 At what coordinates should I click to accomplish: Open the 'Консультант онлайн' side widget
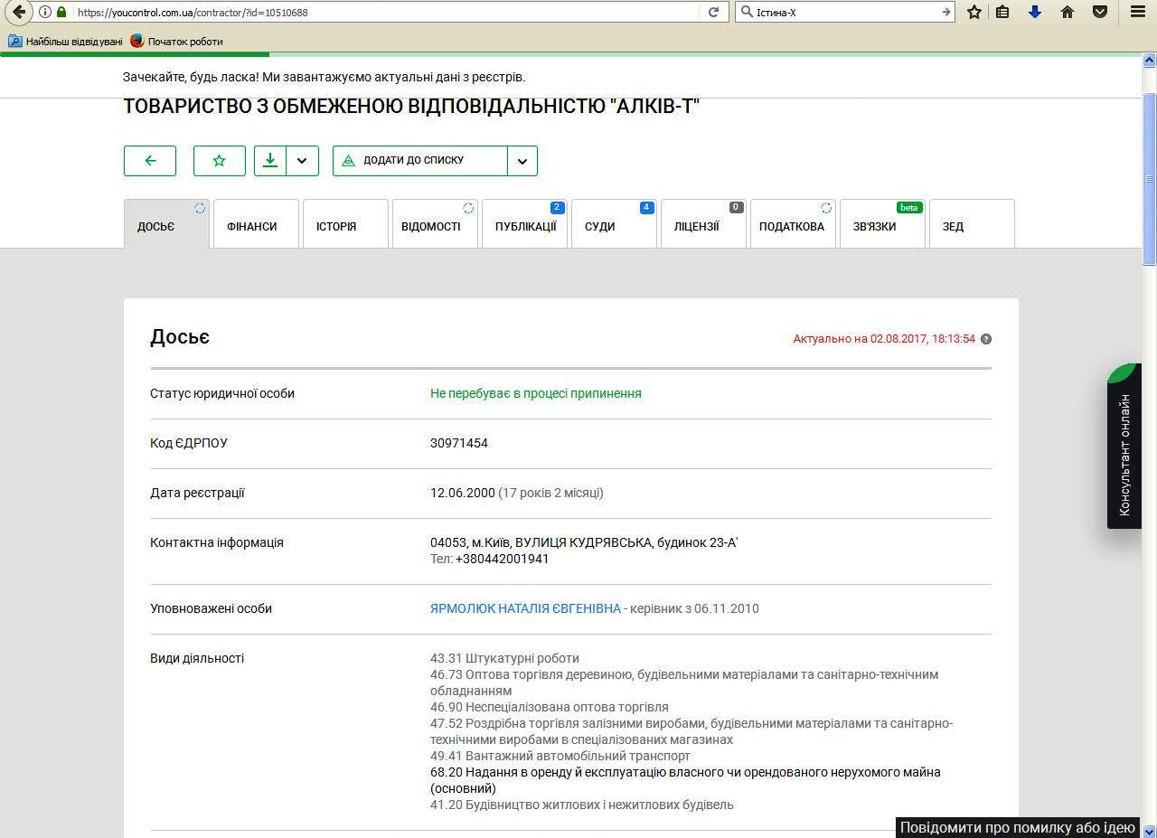click(1124, 452)
